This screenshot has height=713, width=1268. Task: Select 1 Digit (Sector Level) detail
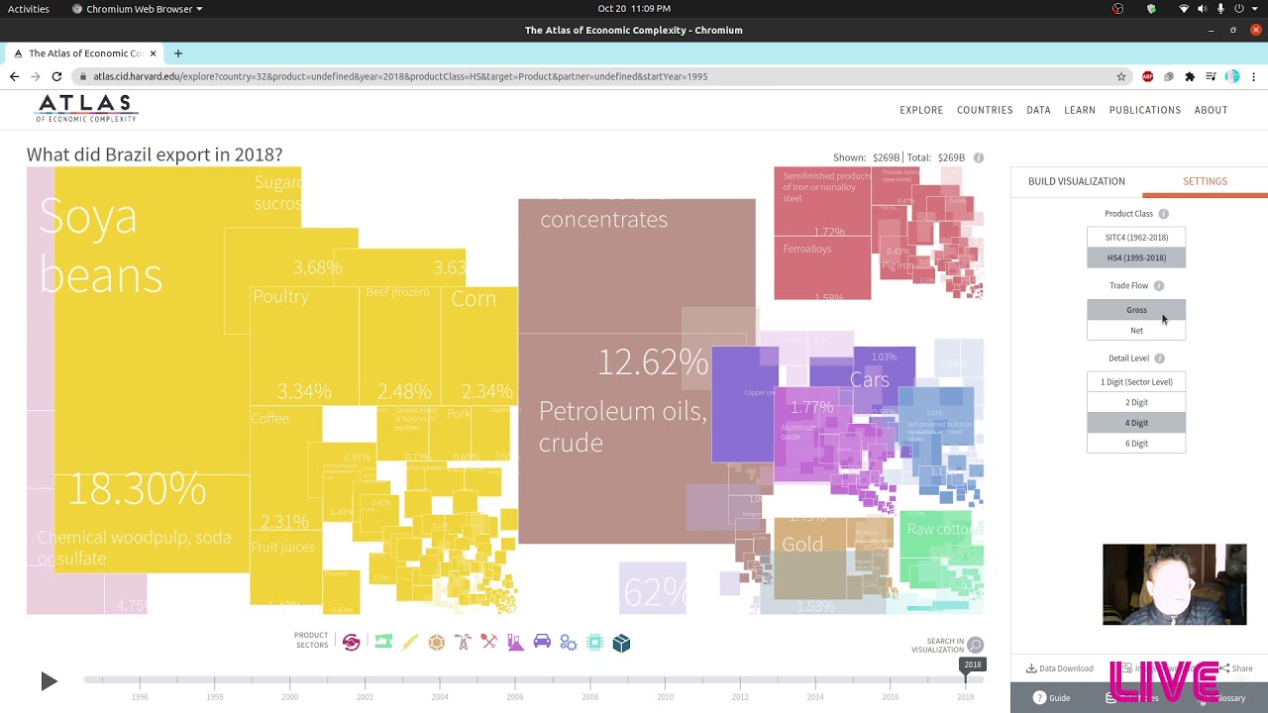pyautogui.click(x=1136, y=382)
